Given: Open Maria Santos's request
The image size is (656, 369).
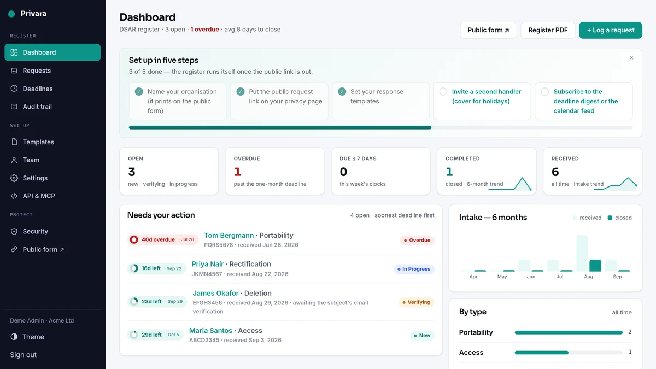Looking at the screenshot, I should [210, 331].
